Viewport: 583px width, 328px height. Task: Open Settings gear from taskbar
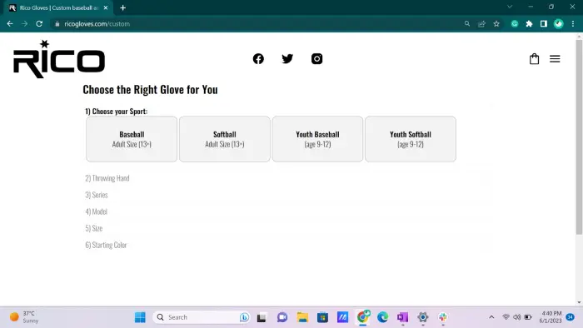pyautogui.click(x=423, y=317)
